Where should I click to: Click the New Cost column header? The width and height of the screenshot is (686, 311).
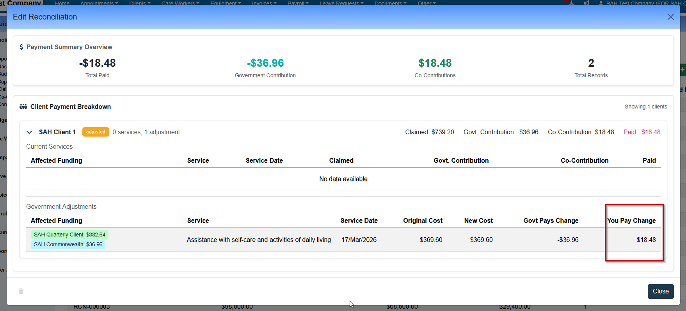478,220
